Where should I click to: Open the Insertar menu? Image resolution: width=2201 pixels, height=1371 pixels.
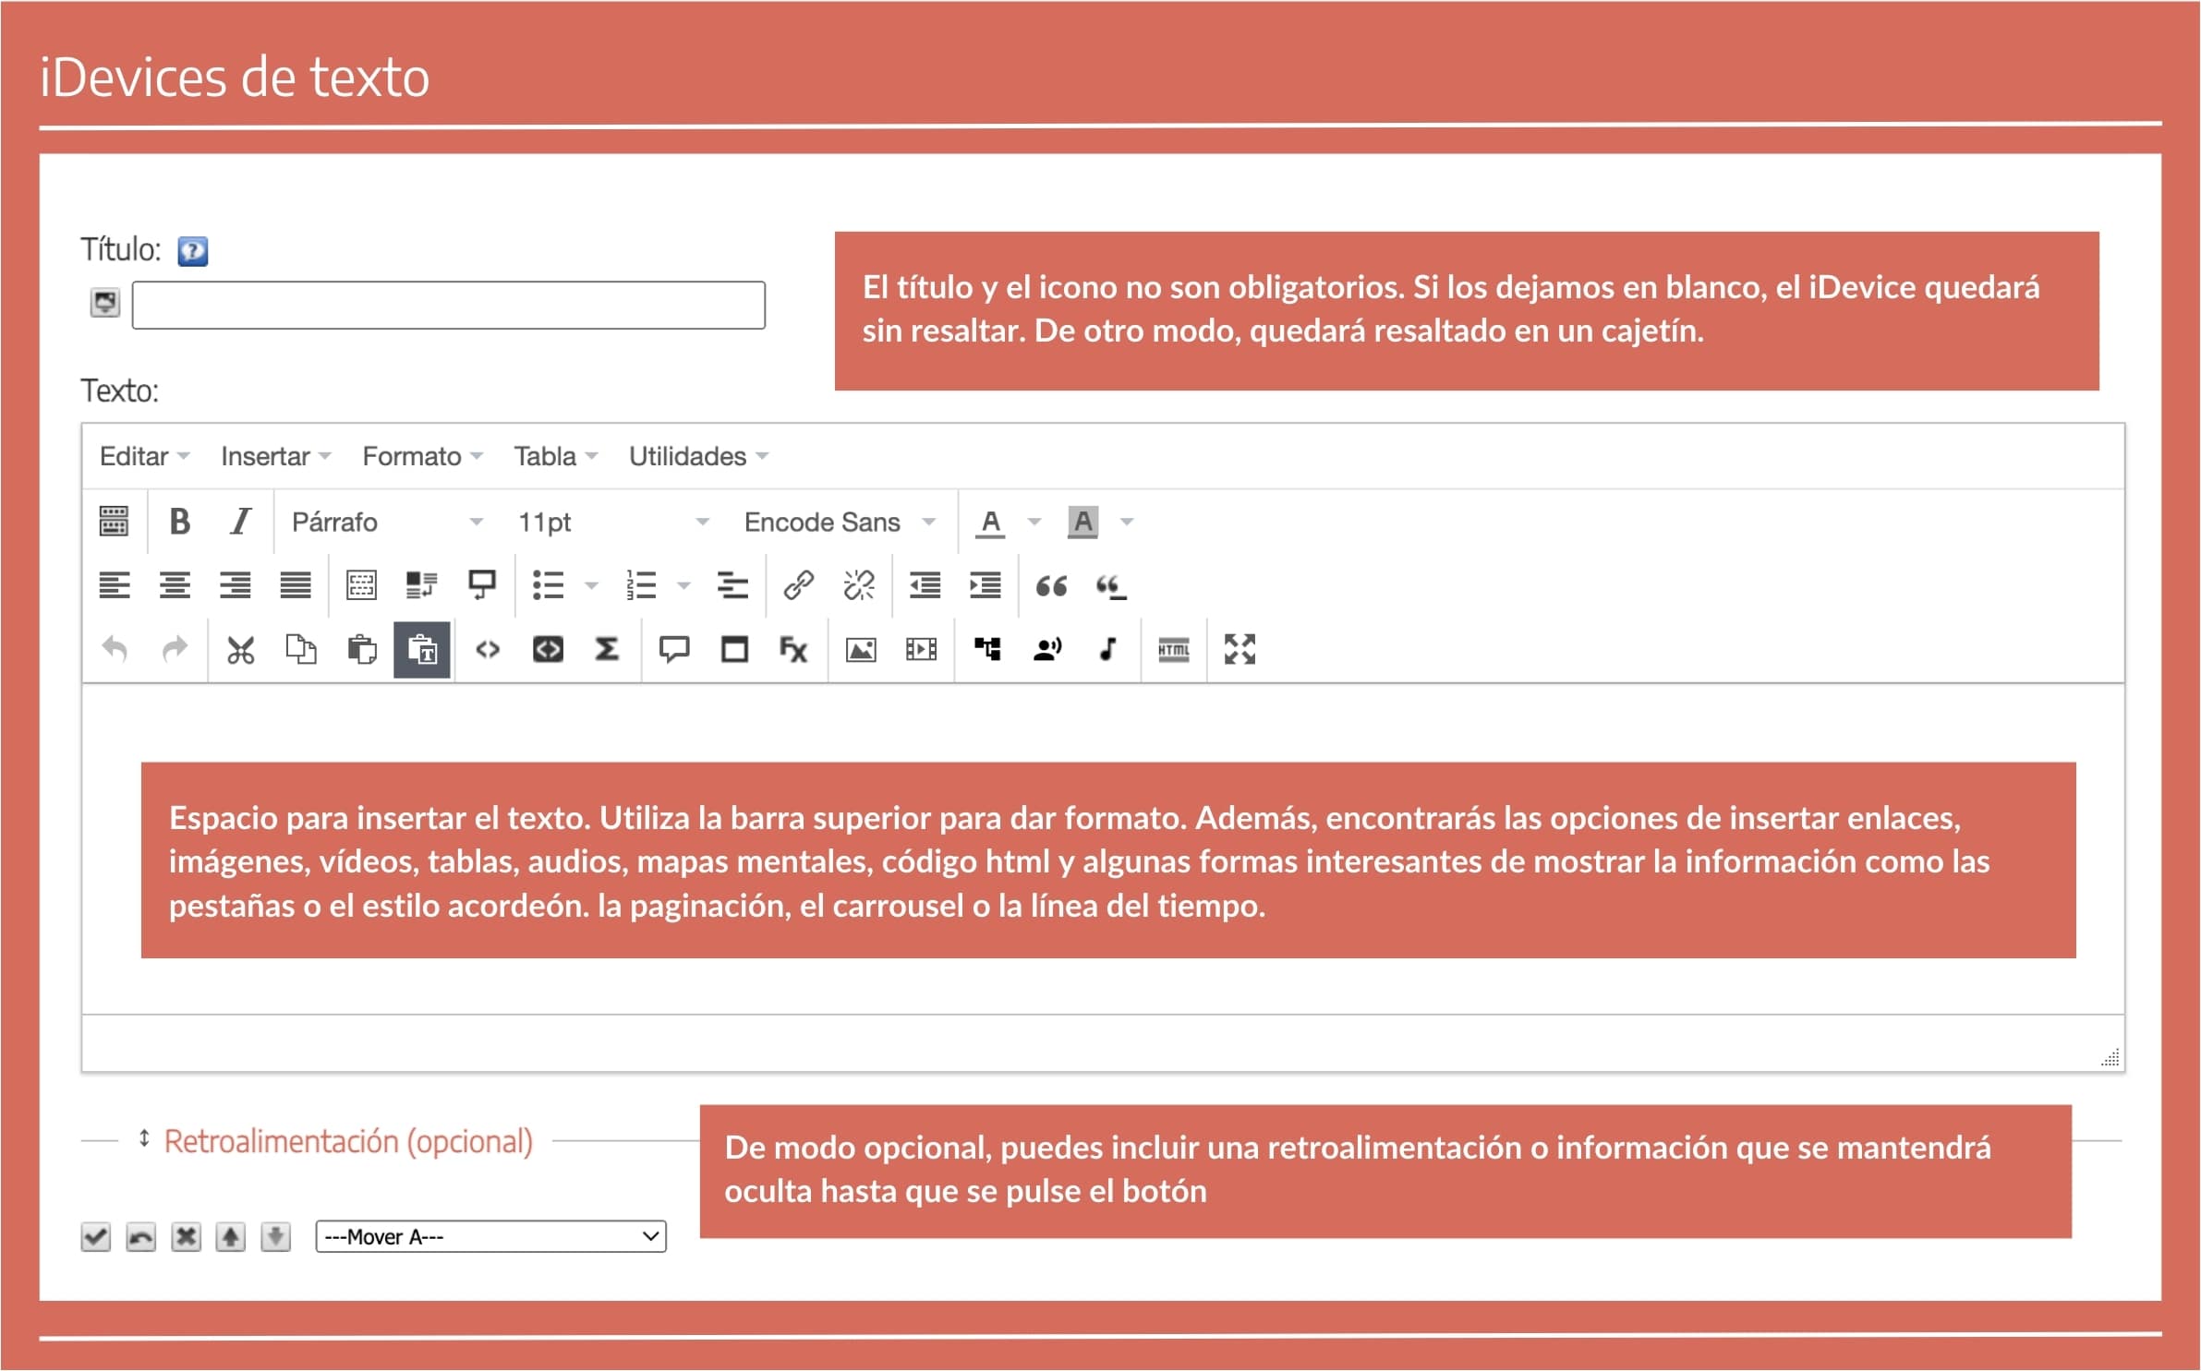tap(265, 455)
